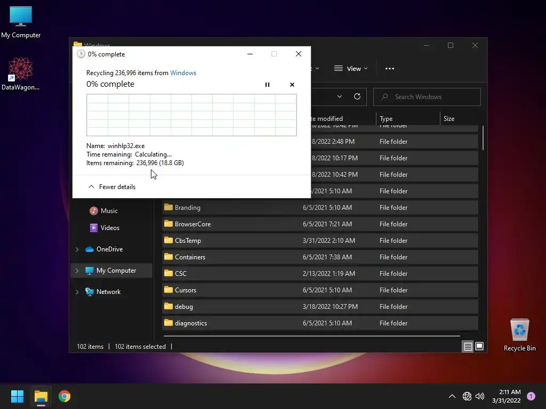546x409 pixels.
Task: Open the volume speaker tray icon
Action: [480, 396]
